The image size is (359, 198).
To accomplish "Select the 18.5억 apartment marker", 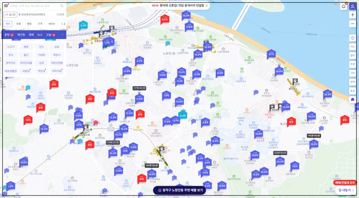I will click(314, 144).
